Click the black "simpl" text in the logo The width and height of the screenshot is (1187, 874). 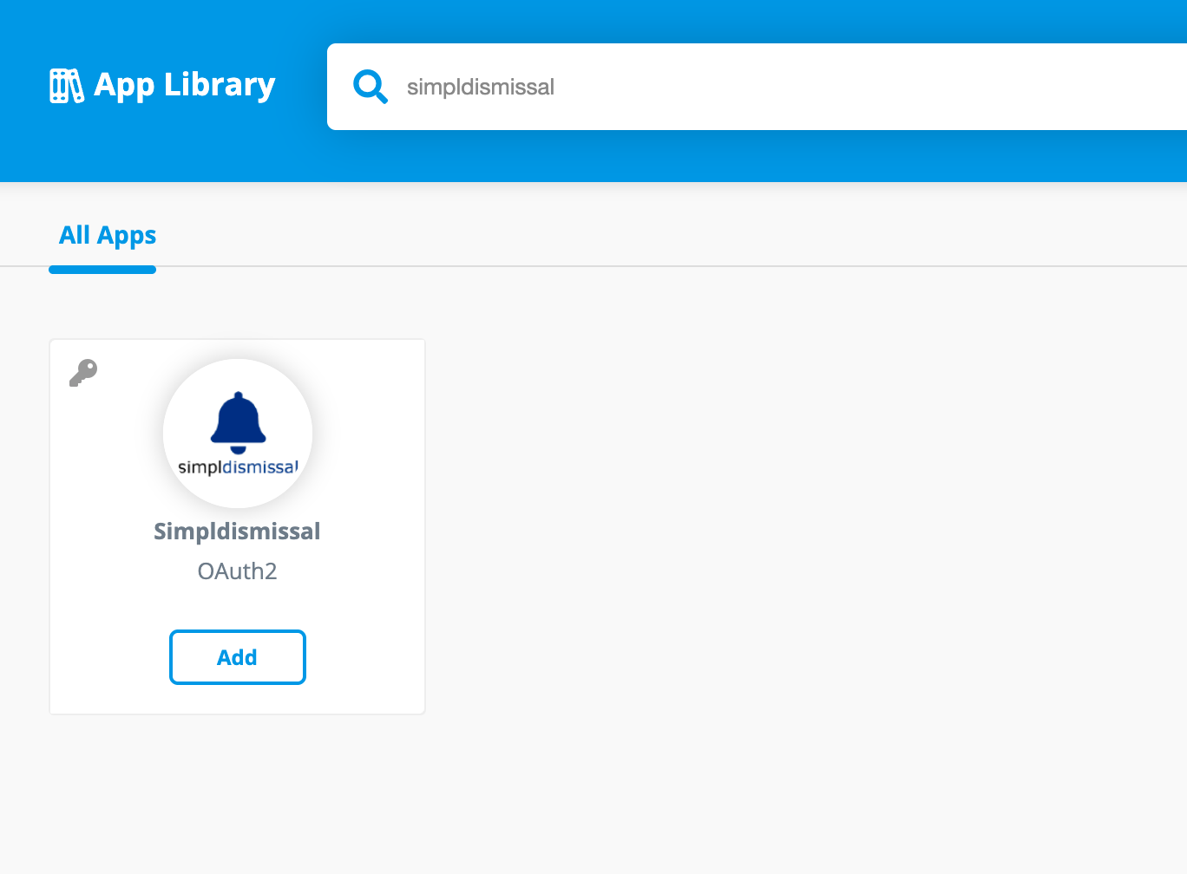click(x=200, y=467)
